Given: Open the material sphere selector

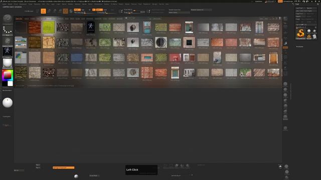Looking at the screenshot, I should pyautogui.click(x=8, y=63).
